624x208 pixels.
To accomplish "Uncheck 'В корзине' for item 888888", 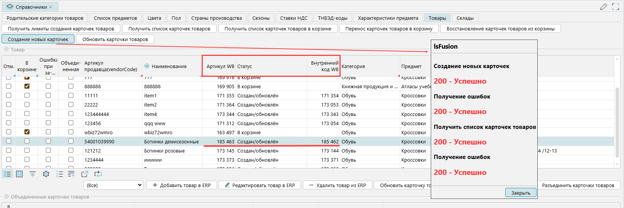I will pos(27,86).
